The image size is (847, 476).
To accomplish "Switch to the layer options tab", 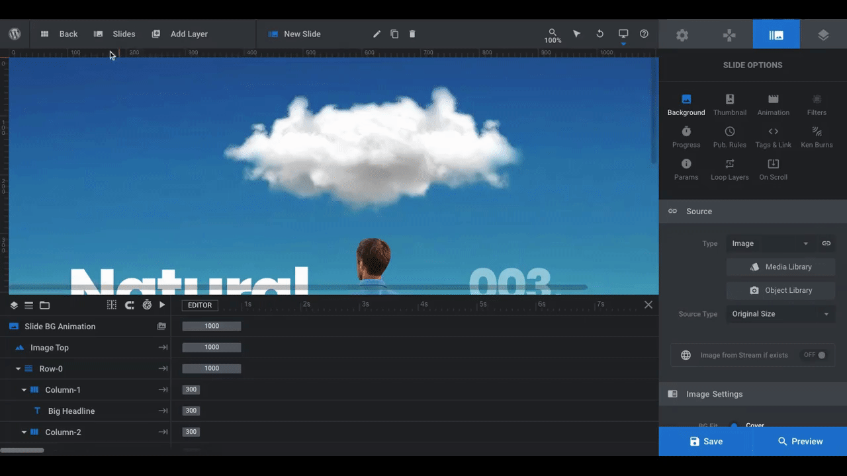I will click(x=823, y=35).
